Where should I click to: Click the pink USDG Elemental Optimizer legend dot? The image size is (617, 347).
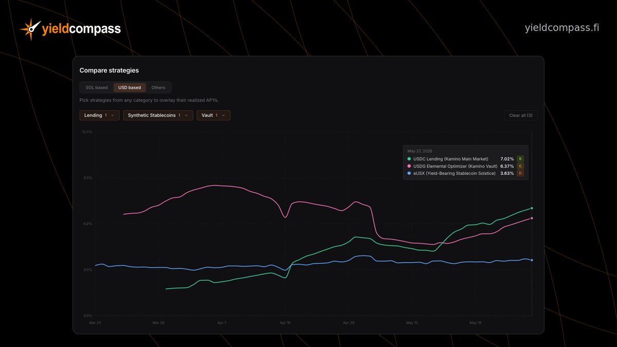[409, 166]
